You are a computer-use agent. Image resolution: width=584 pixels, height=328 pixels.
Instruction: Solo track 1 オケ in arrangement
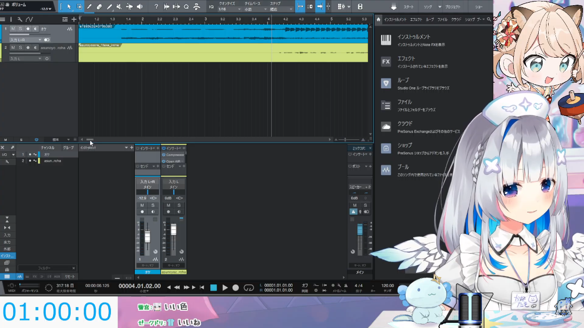point(20,29)
